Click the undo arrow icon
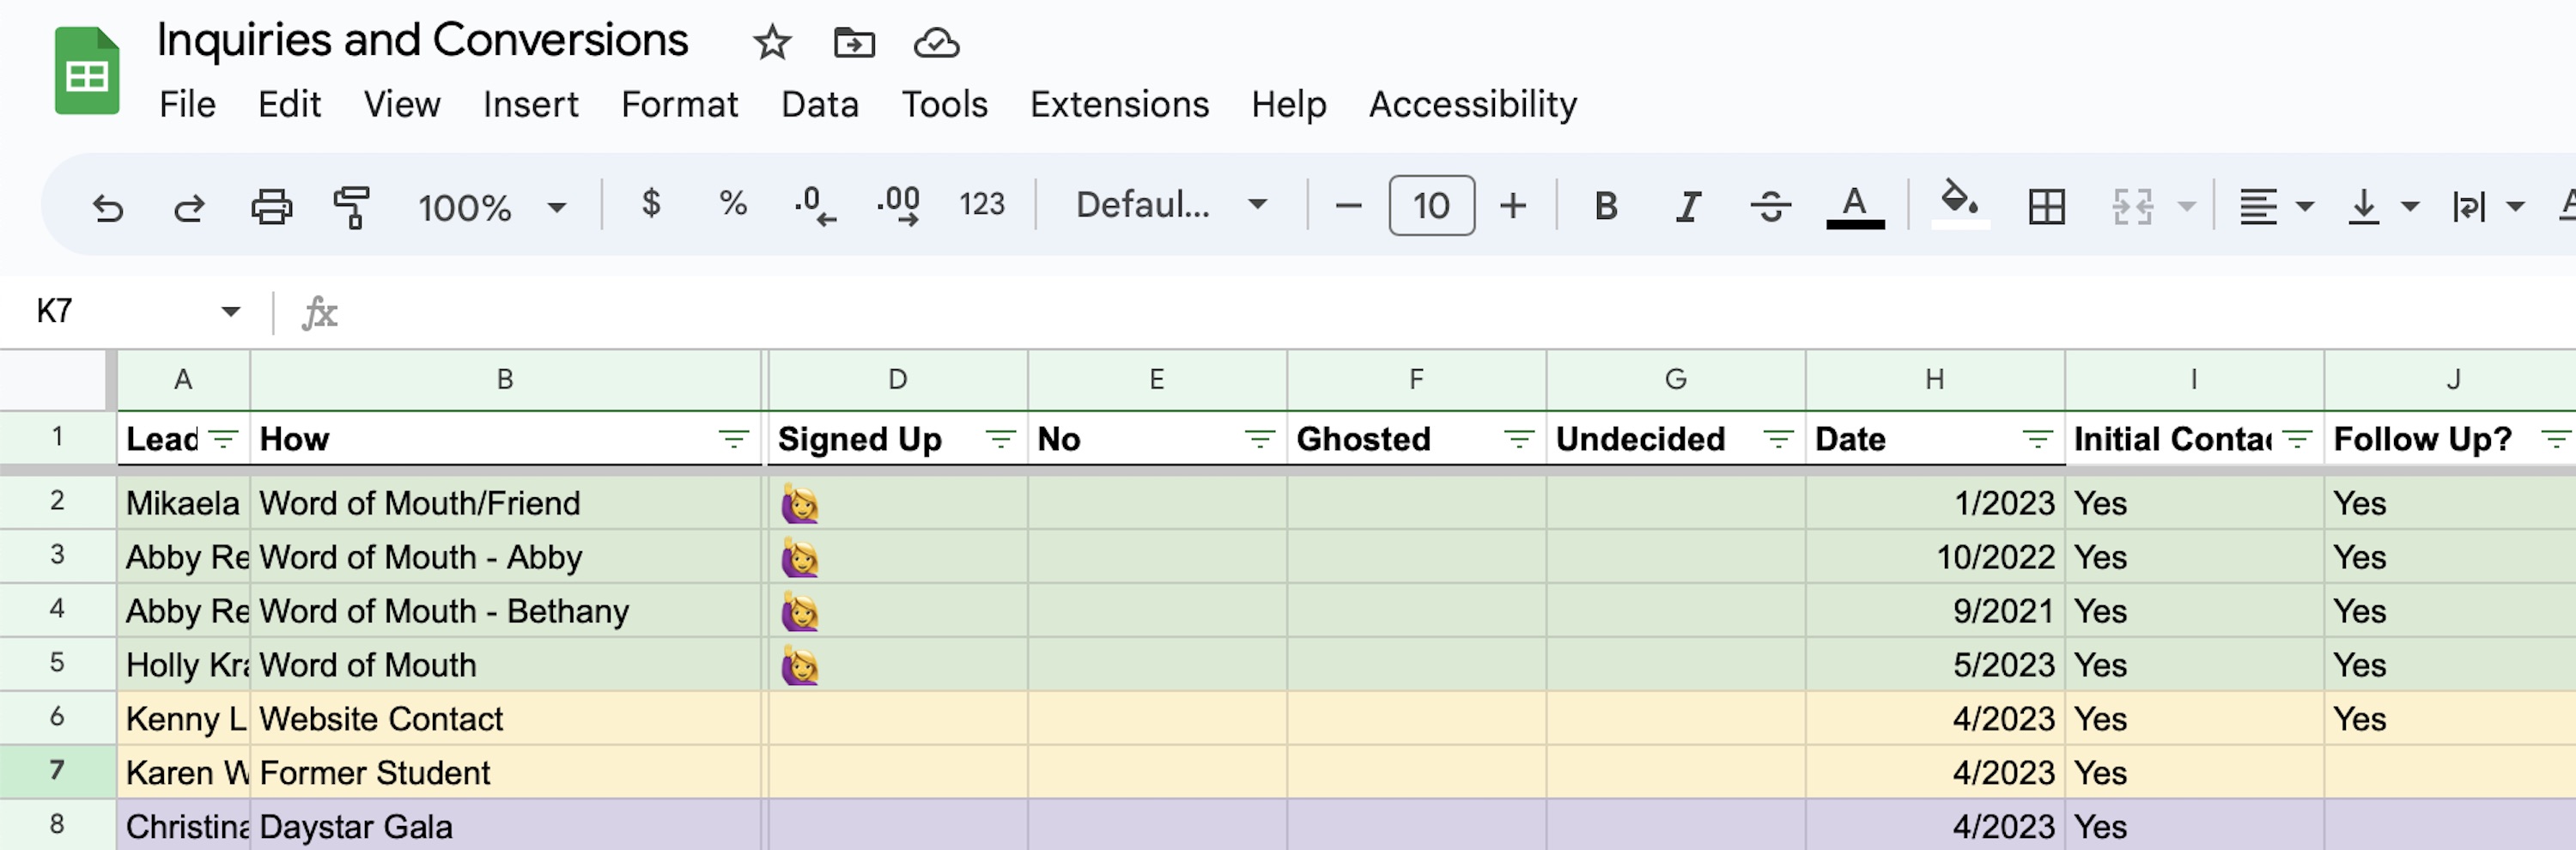The image size is (2576, 850). [x=108, y=207]
